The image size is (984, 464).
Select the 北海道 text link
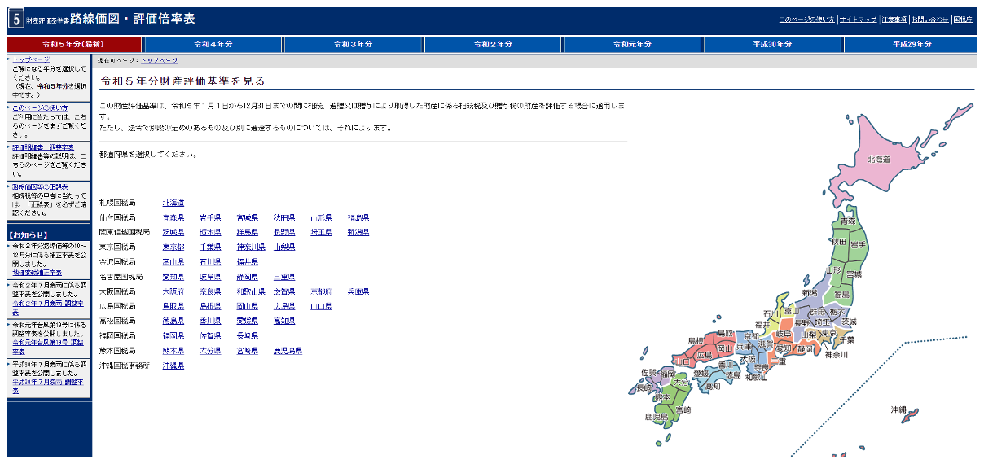pos(173,203)
